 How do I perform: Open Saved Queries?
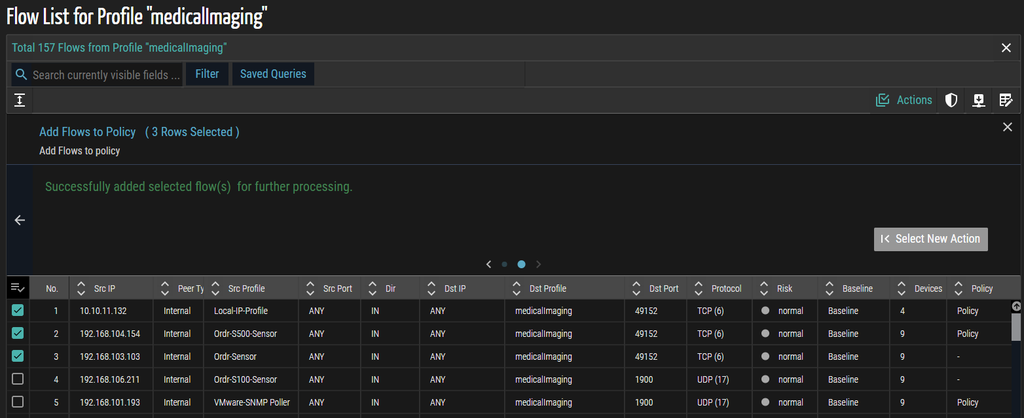coord(273,74)
